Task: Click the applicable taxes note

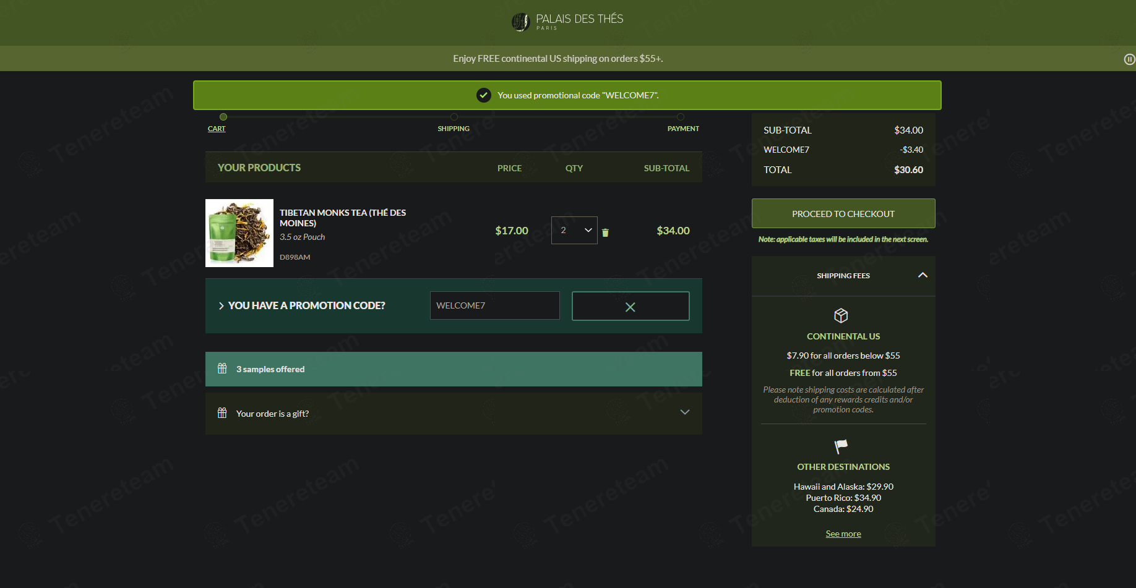Action: [x=843, y=239]
